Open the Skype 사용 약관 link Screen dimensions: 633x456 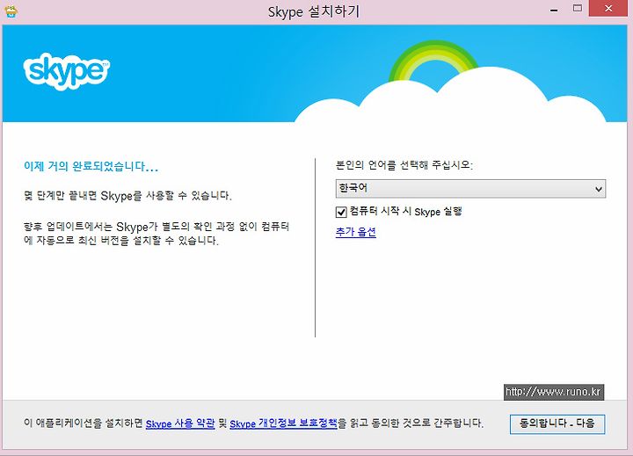(x=180, y=423)
